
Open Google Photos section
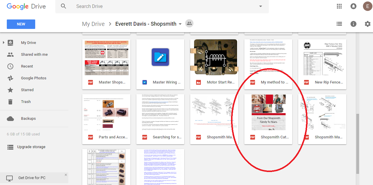(34, 78)
